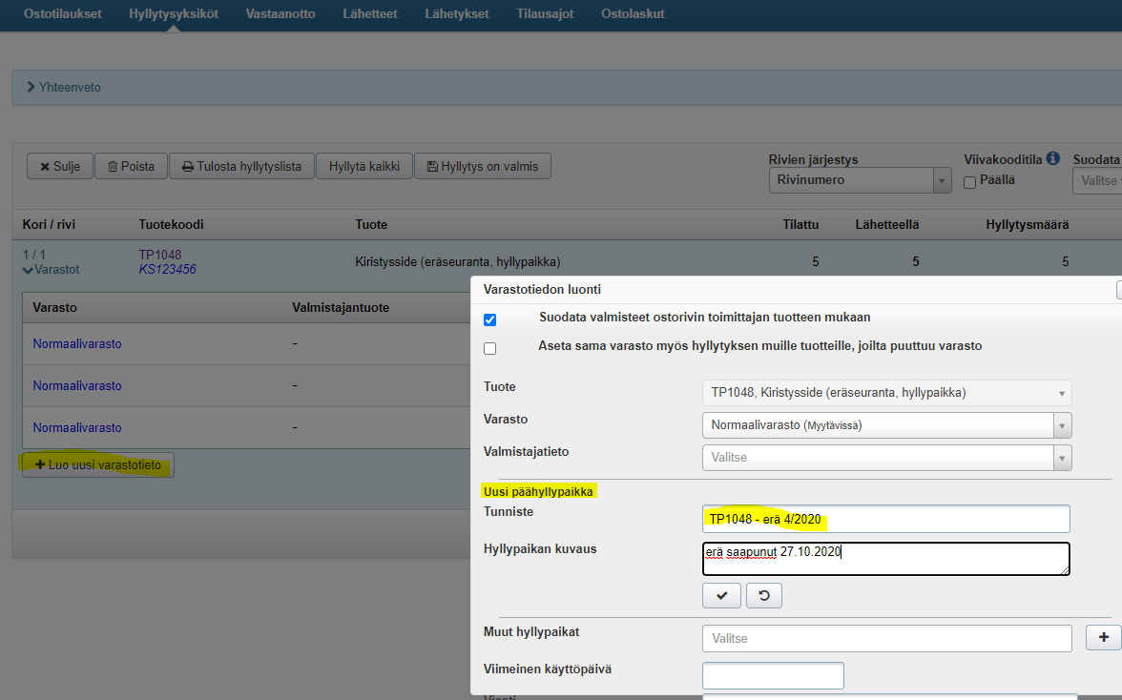Click Hyllytys on valmis save button
Screen dimensions: 1122x700
coord(483,166)
